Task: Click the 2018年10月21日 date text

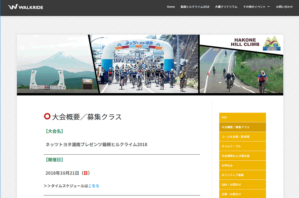Action: pyautogui.click(x=68, y=173)
